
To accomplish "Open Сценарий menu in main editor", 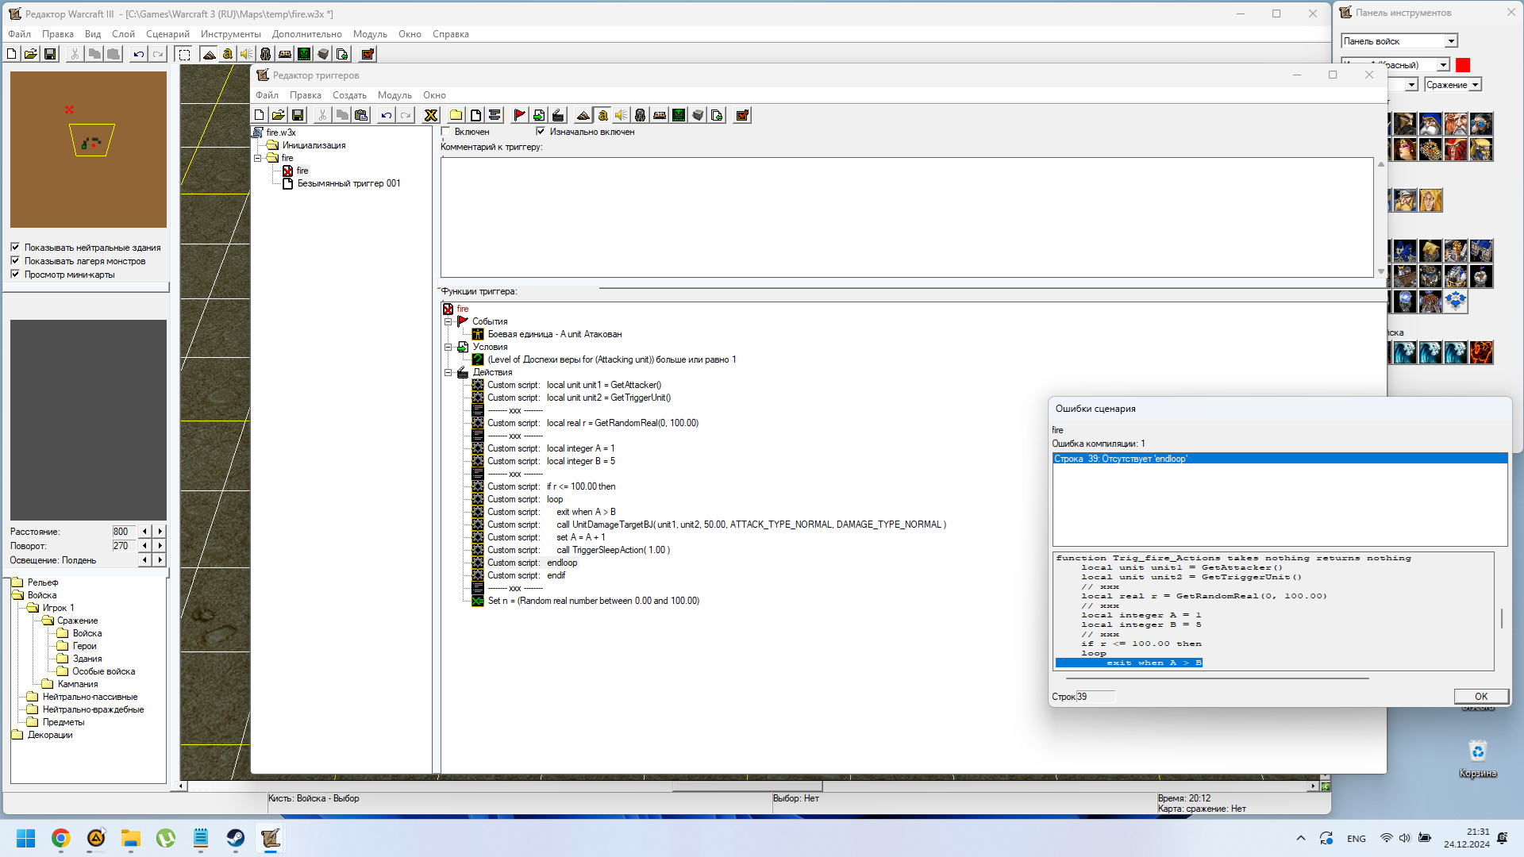I will pyautogui.click(x=167, y=34).
